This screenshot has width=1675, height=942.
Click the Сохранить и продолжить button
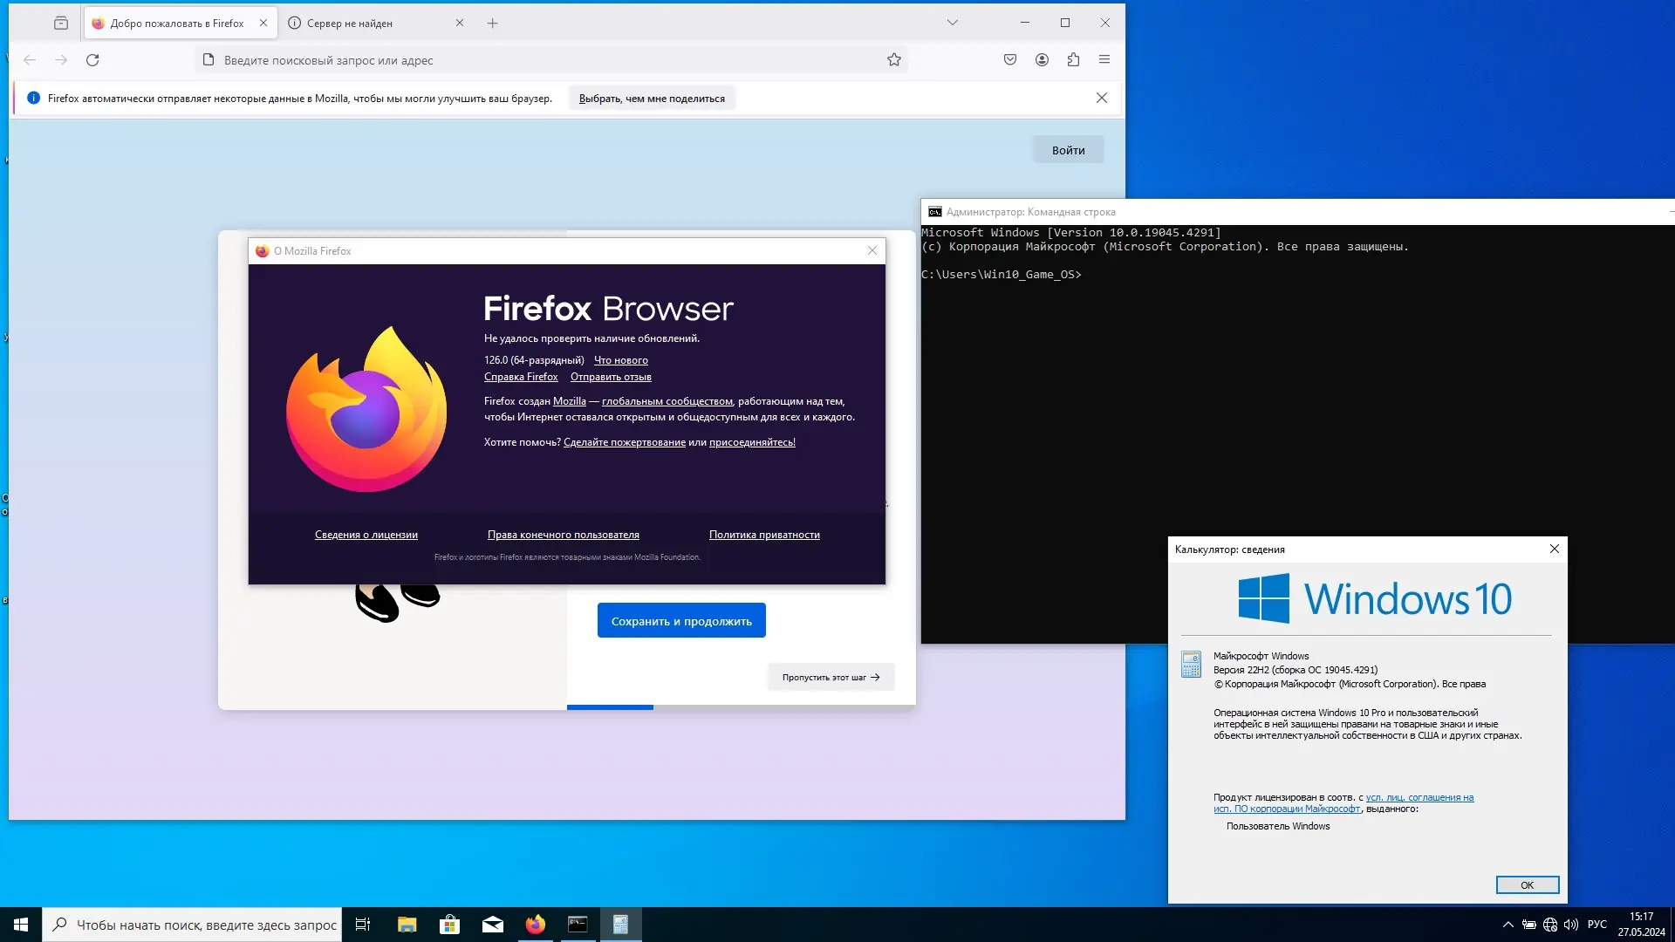681,621
